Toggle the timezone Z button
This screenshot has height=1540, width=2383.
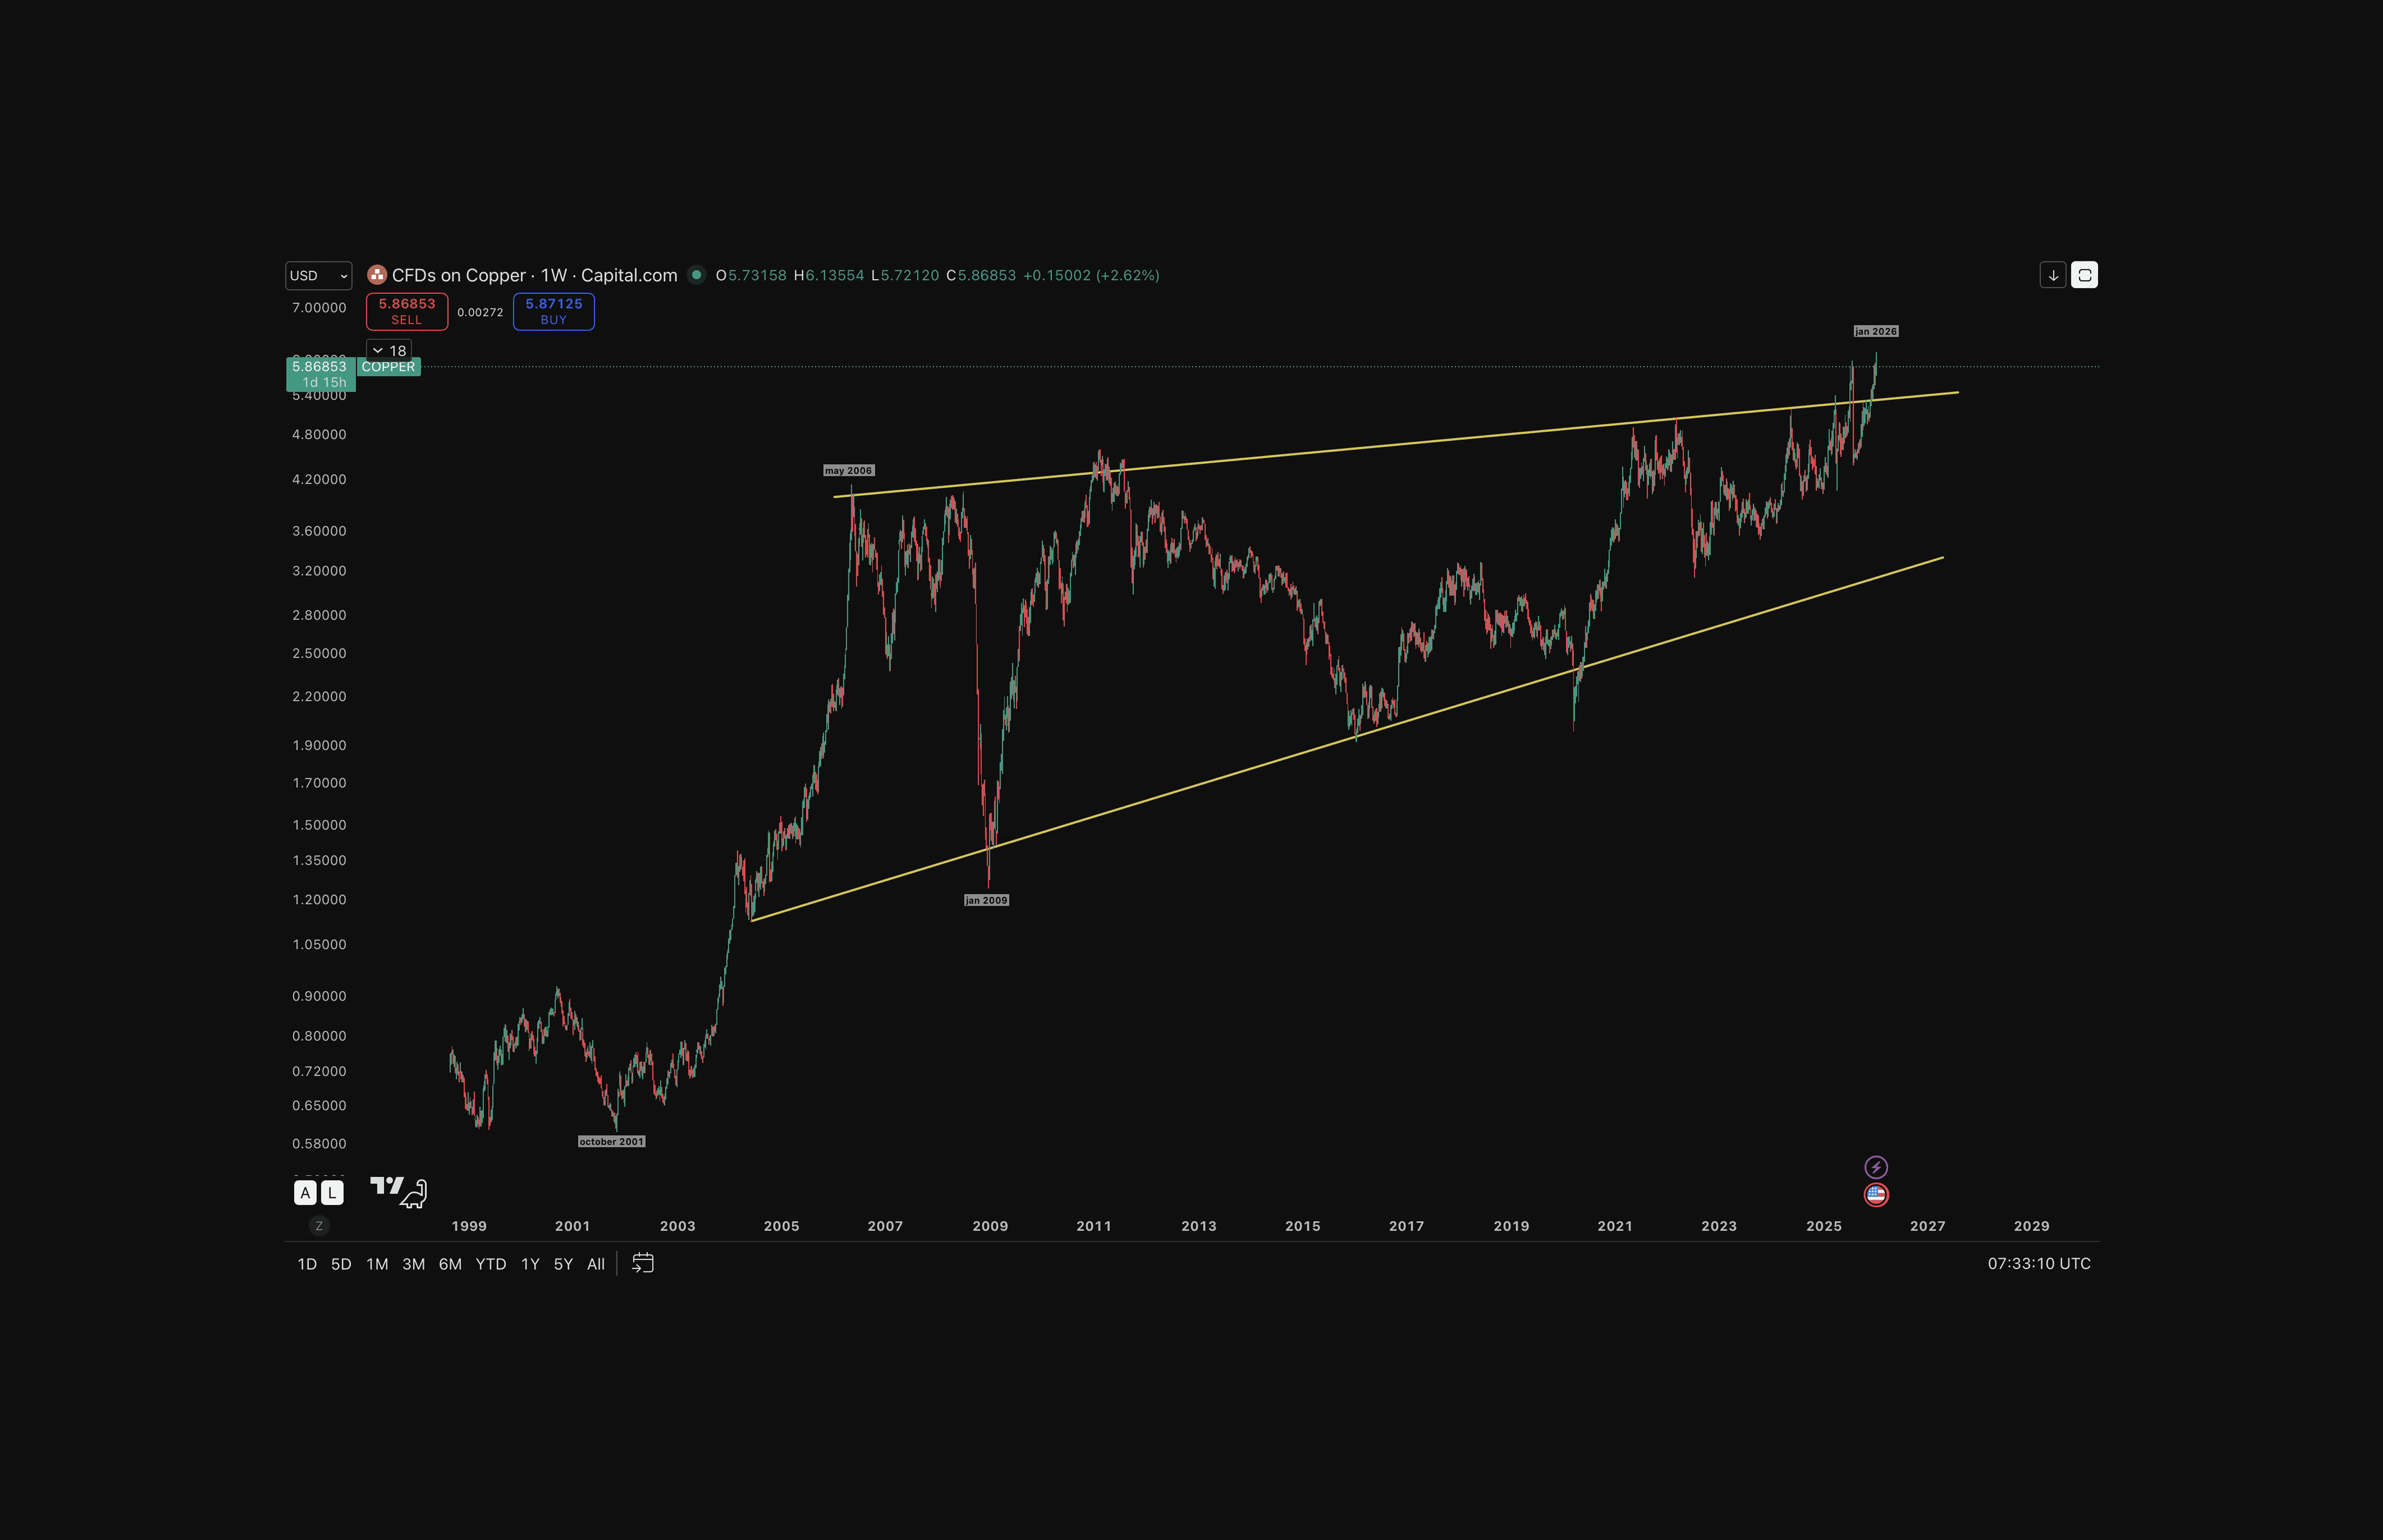tap(319, 1226)
